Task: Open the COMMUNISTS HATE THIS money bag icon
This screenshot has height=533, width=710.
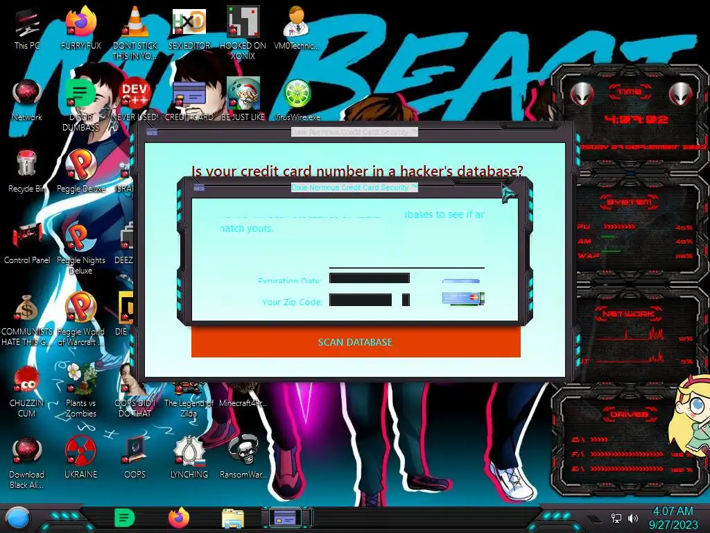Action: pos(27,319)
